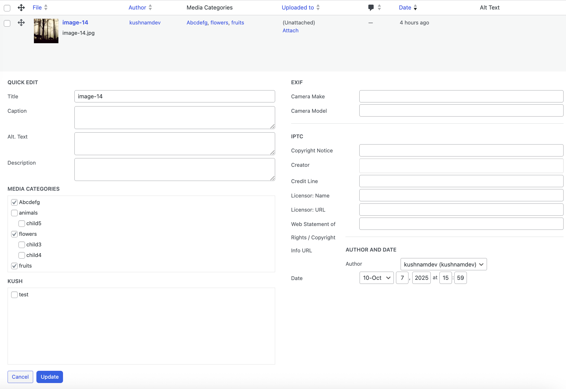
Task: Sort by Date column arrow
Action: [415, 8]
